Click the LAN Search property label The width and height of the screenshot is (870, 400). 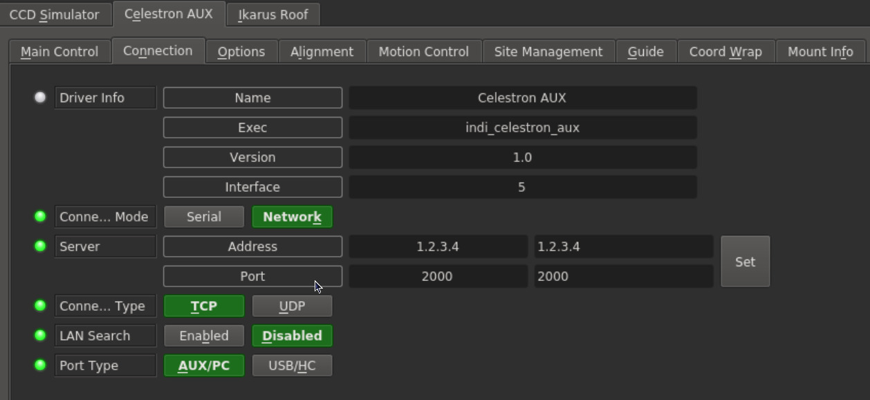tap(105, 336)
